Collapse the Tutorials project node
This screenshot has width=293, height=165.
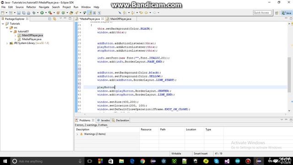[3, 24]
